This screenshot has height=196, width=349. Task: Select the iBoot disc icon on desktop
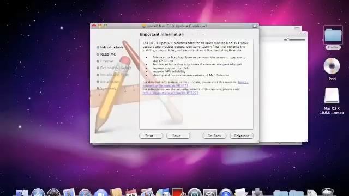(332, 66)
